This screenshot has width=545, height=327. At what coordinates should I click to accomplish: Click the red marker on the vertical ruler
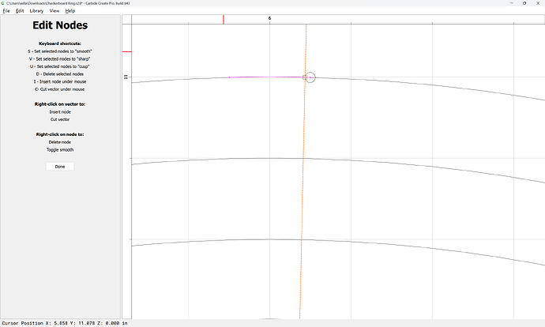pyautogui.click(x=127, y=52)
